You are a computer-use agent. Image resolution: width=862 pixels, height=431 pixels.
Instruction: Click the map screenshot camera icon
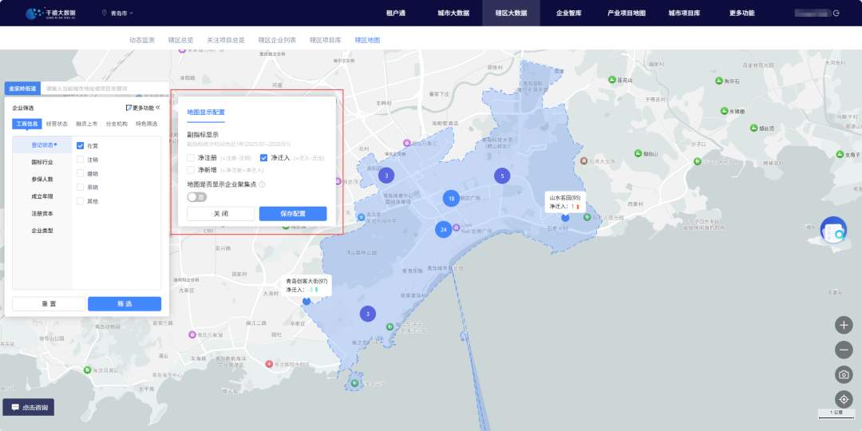tap(844, 374)
